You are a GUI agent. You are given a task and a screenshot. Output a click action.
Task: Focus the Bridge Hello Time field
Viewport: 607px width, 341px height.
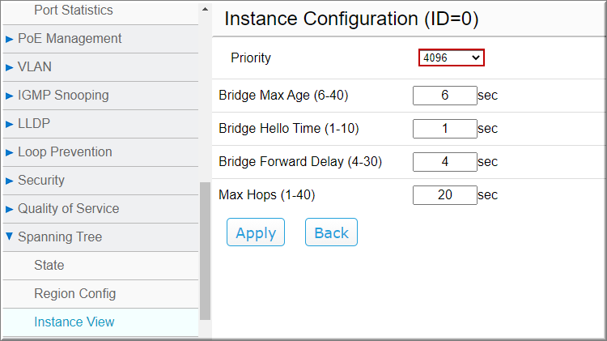tap(444, 129)
